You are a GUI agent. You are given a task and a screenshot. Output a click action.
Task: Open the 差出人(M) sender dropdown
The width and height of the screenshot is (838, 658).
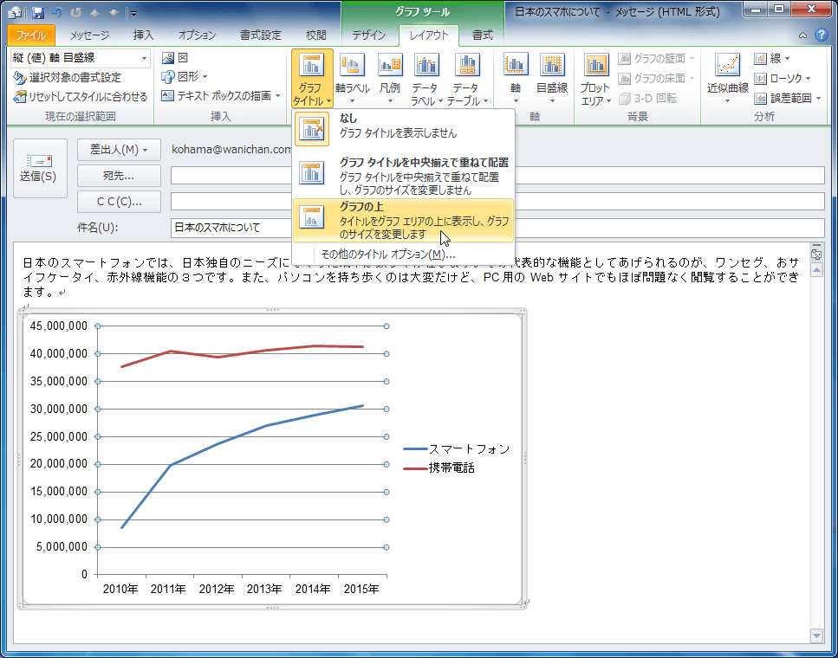point(120,150)
